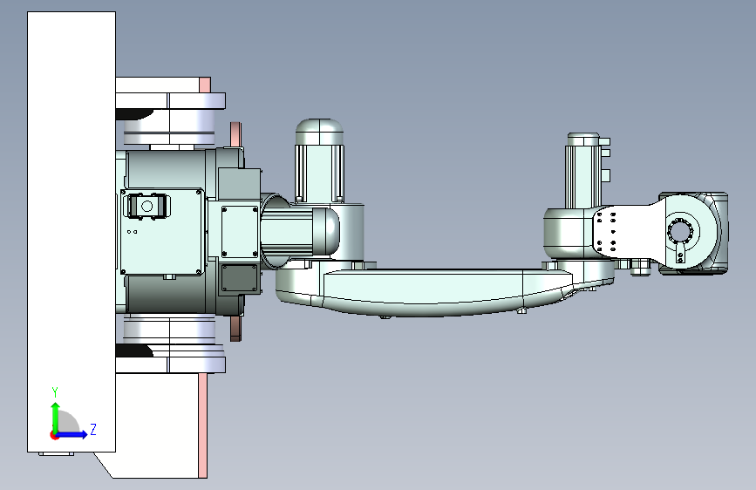The width and height of the screenshot is (756, 490).
Task: Select the blue Z-axis arrow of the triad
Action: tap(72, 434)
